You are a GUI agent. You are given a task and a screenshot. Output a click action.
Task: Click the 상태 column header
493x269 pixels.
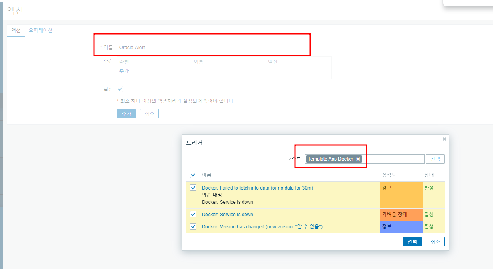(x=429, y=175)
